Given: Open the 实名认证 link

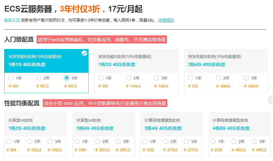Looking at the screenshot, I should pos(12,20).
